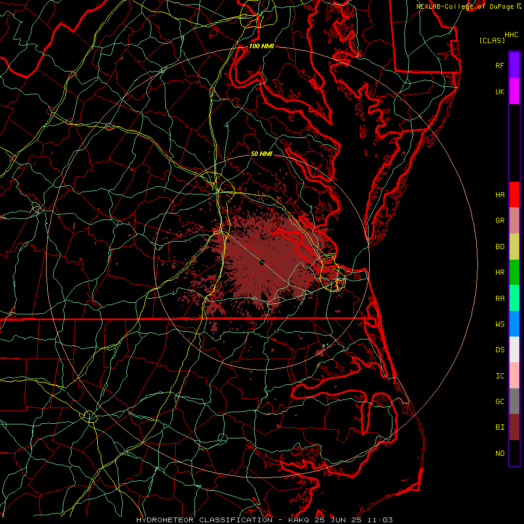The height and width of the screenshot is (524, 524).
Task: Click the DS white legend swatch
Action: point(514,349)
